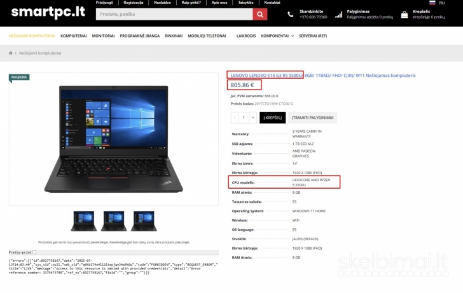This screenshot has height=293, width=463.
Task: Go to RINKINIAI category
Action: (174, 36)
